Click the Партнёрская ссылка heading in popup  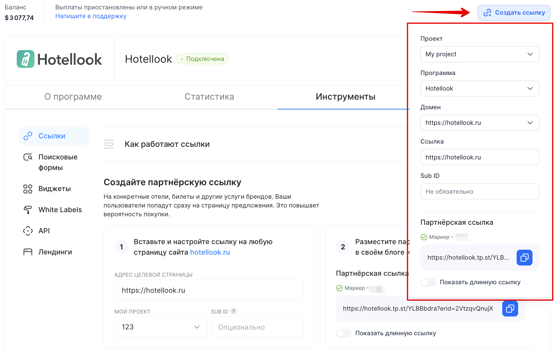(x=457, y=222)
